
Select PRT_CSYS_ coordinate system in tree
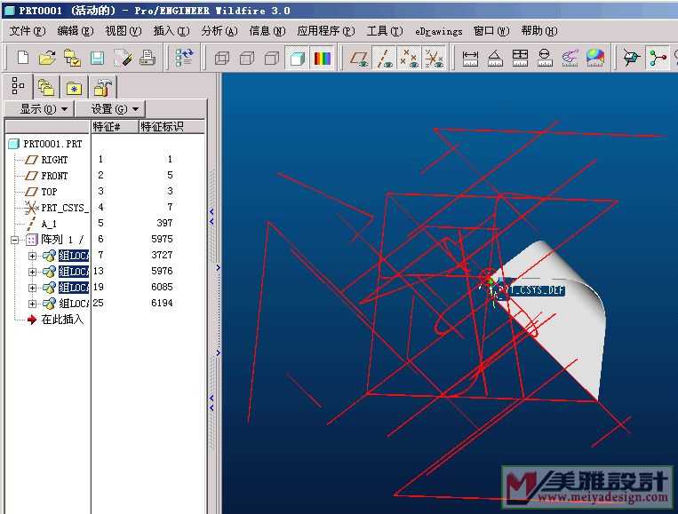65,208
